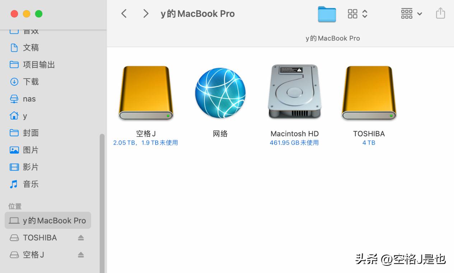
Task: Close the Finder window with red button
Action: [14, 14]
